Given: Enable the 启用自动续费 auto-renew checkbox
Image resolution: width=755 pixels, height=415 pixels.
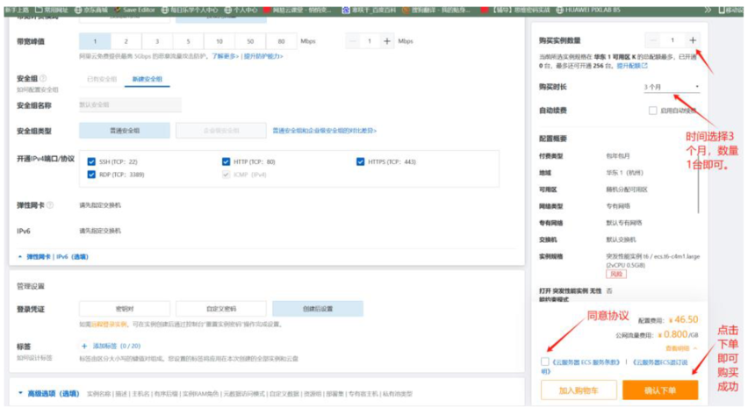Looking at the screenshot, I should coord(652,111).
